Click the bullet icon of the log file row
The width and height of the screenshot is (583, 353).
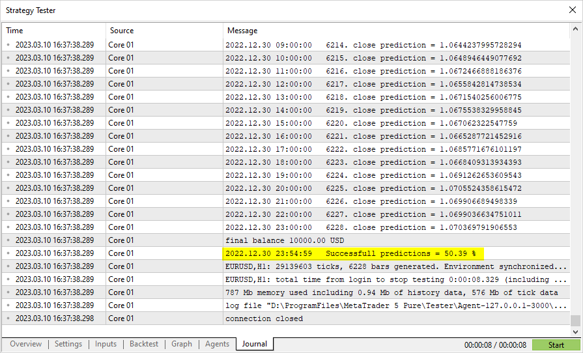click(8, 305)
